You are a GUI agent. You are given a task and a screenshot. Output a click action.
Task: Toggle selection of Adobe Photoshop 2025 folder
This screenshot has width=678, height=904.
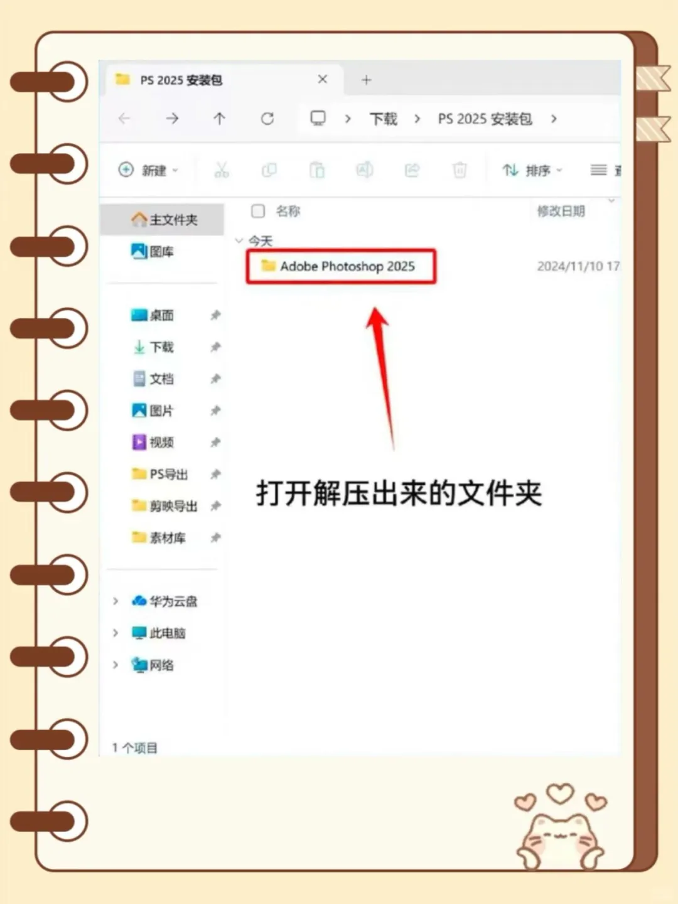click(257, 266)
